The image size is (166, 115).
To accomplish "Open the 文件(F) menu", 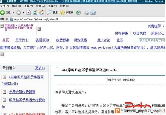I will tap(4, 6).
